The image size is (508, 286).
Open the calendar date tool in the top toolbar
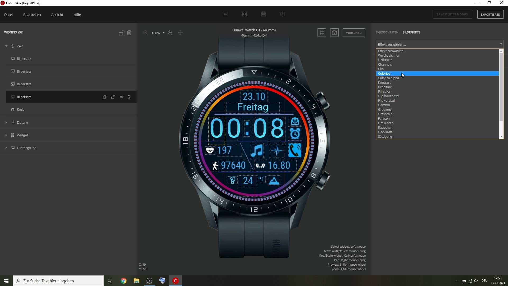click(x=264, y=14)
